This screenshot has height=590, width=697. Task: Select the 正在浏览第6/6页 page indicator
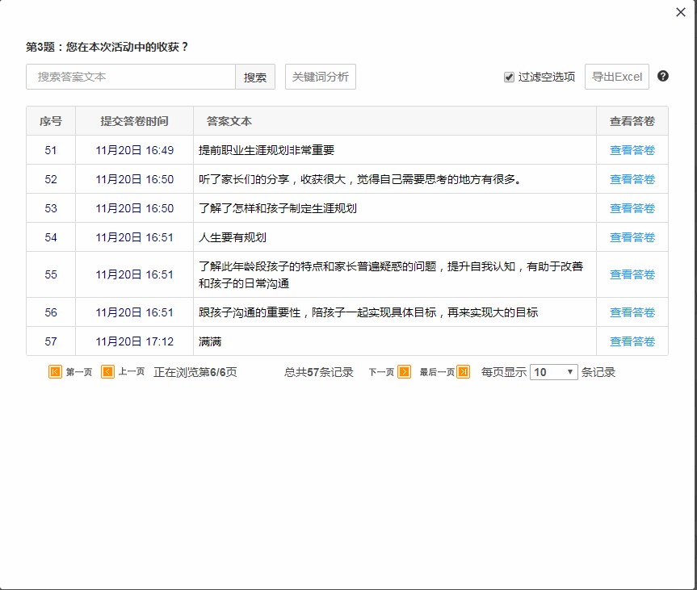point(195,372)
